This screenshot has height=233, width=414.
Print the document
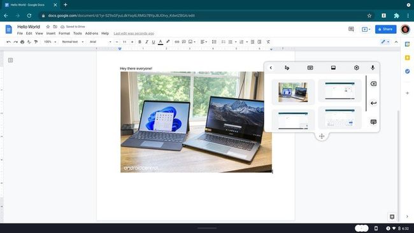click(x=22, y=42)
